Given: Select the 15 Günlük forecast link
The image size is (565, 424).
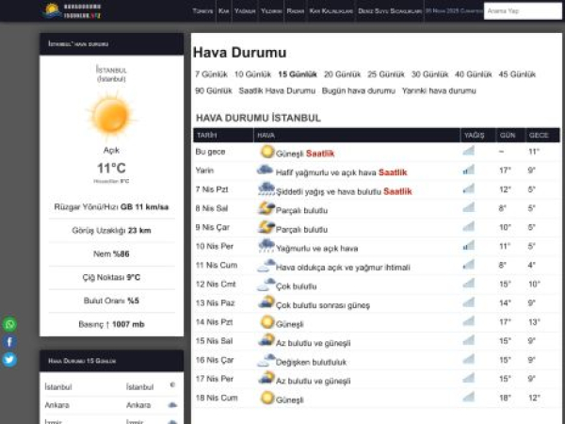Looking at the screenshot, I should [298, 74].
